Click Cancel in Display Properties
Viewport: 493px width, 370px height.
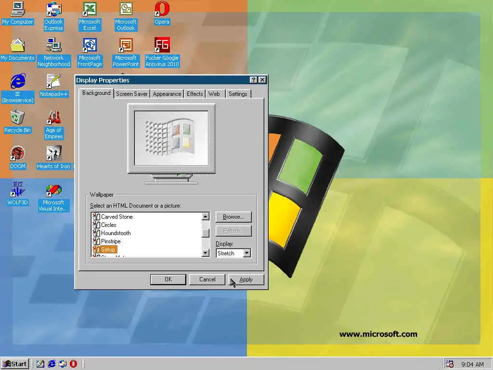(x=207, y=279)
